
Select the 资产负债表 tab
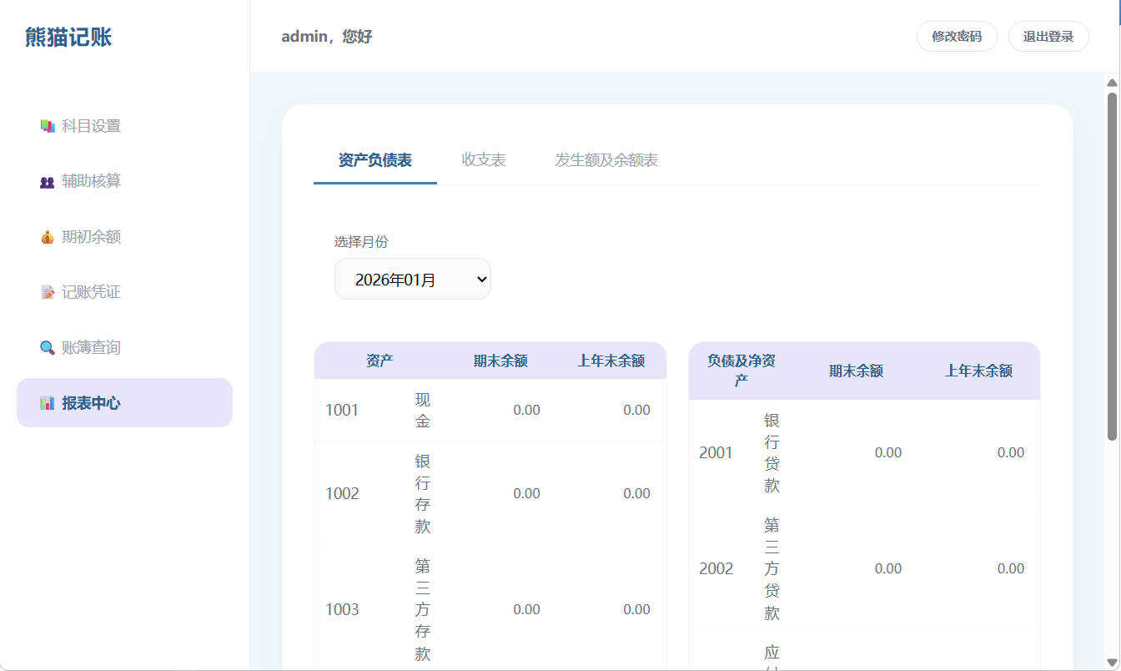[375, 159]
